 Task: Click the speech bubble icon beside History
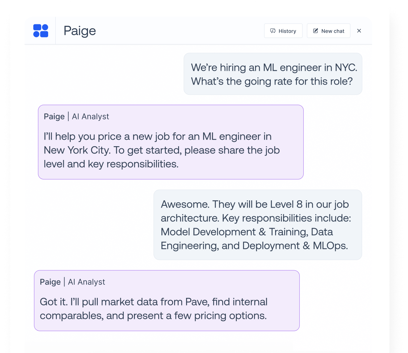click(x=273, y=31)
